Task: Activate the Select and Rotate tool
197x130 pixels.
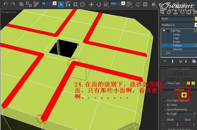Action: 99,5
